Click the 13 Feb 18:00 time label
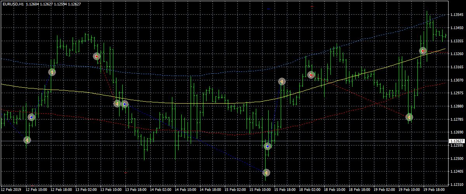Image resolution: width=466 pixels, height=194 pixels. tap(135, 190)
